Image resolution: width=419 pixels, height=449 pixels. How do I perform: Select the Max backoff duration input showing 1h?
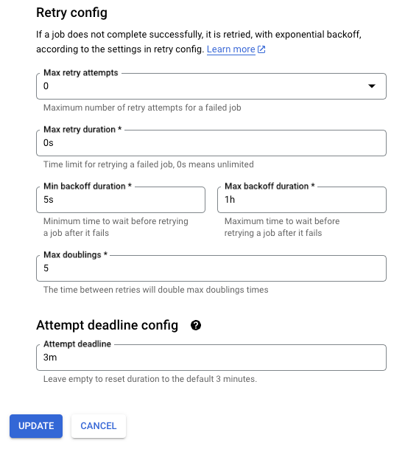(x=302, y=200)
